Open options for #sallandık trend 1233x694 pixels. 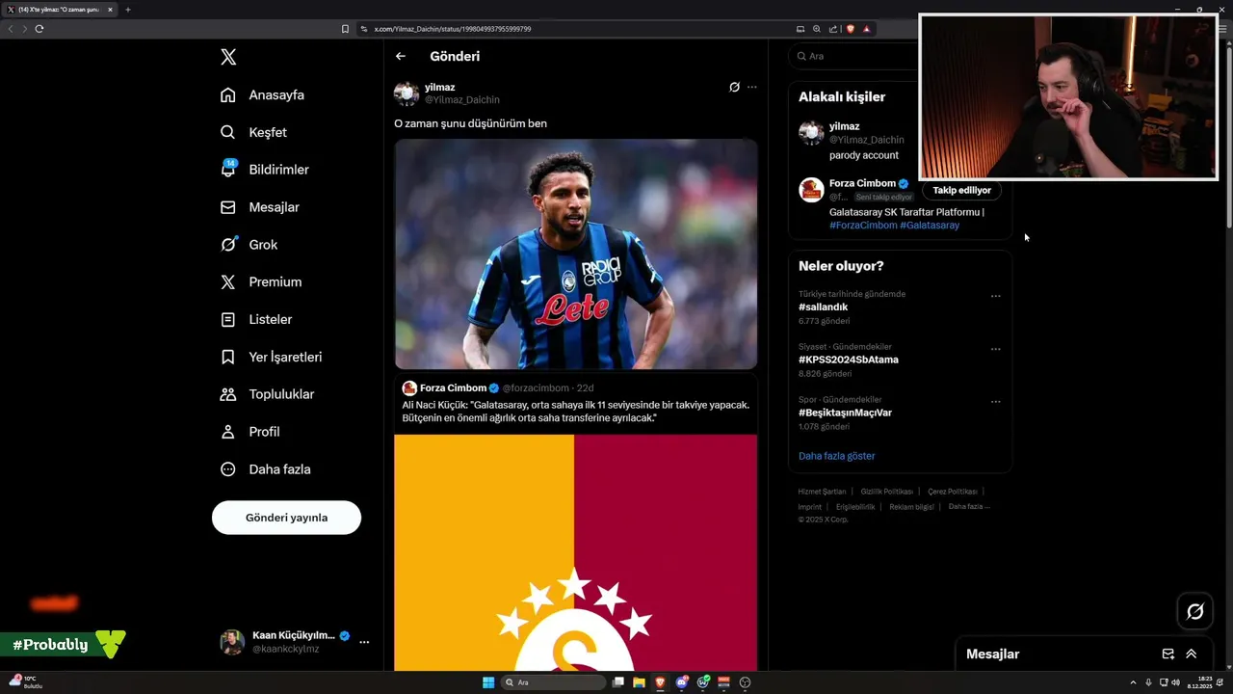coord(996,296)
